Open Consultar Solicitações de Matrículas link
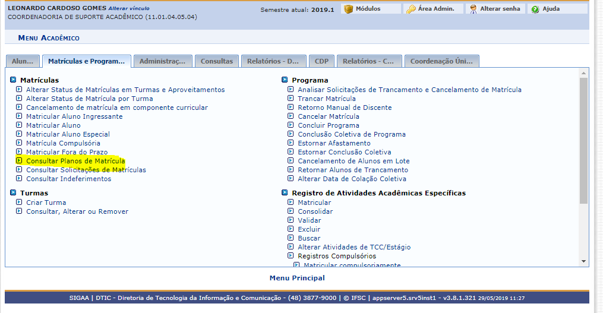This screenshot has height=313, width=603. [x=86, y=170]
